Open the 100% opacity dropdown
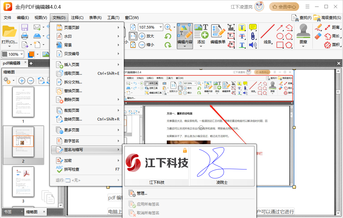This screenshot has width=343, height=218. [x=22, y=54]
